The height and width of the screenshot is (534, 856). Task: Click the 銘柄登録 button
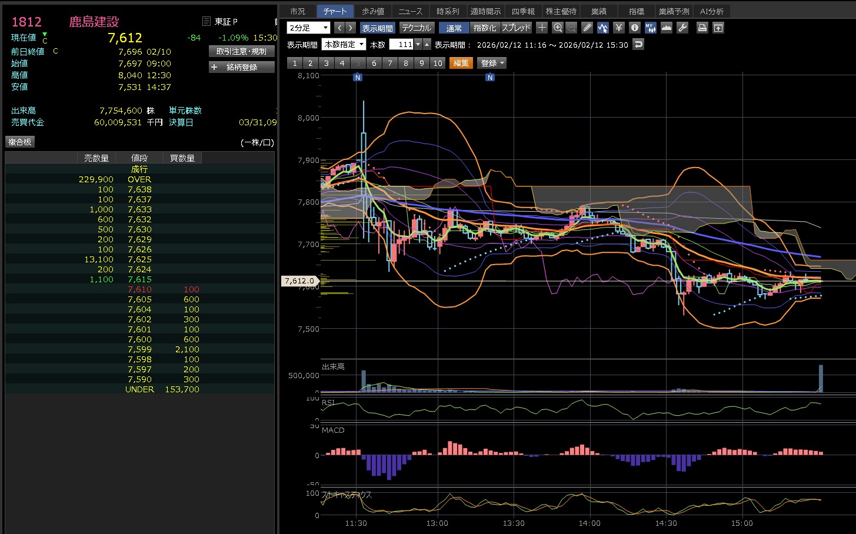pyautogui.click(x=242, y=67)
